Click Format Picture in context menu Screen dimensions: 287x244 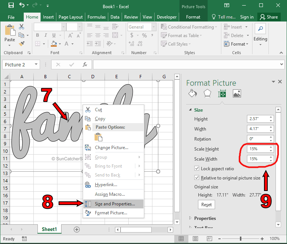pos(111,213)
